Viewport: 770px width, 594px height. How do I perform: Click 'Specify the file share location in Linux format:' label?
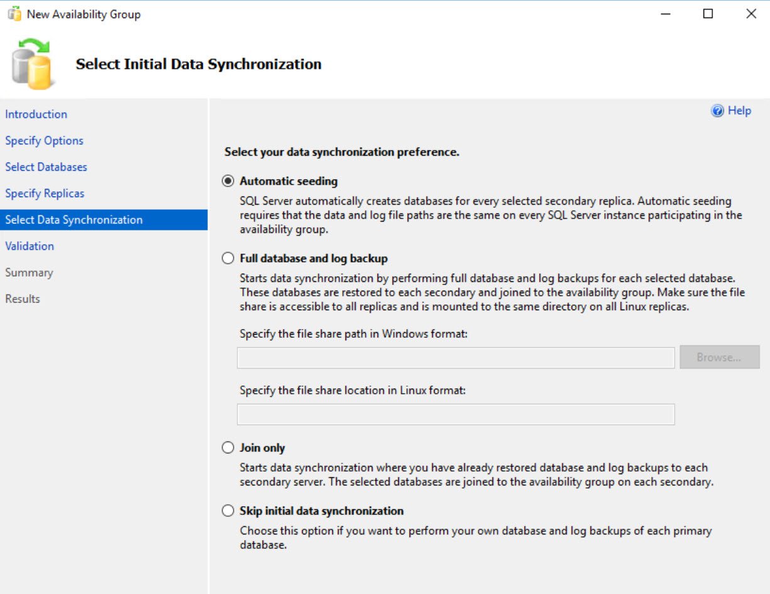352,391
